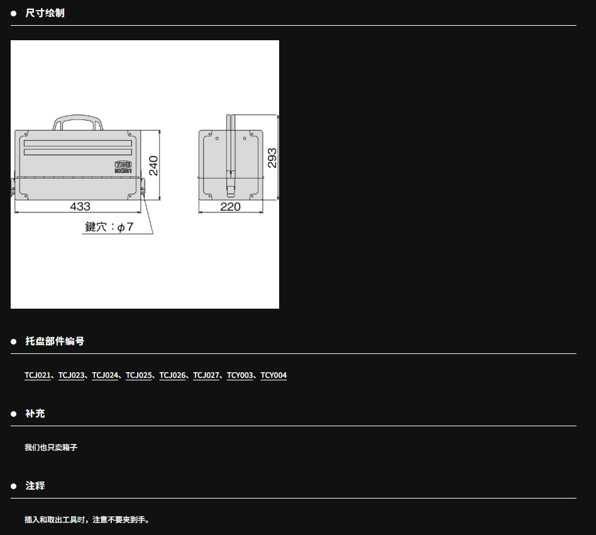Select the TCJ026 part link
Screen dimensions: 596x535
point(172,375)
